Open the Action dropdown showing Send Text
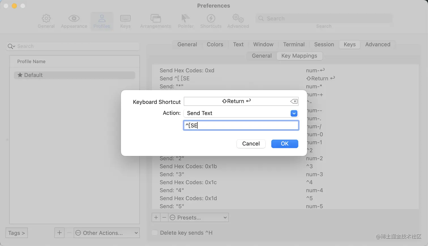The width and height of the screenshot is (428, 246). click(x=241, y=113)
